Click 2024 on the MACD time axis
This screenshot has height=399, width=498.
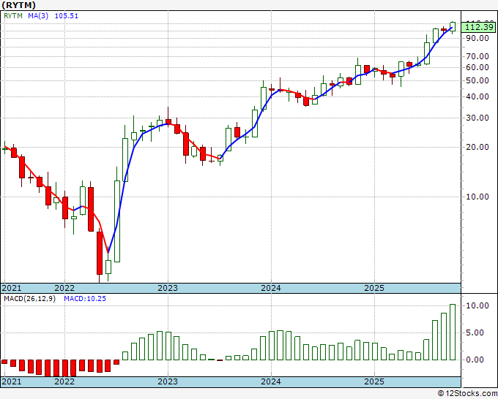point(271,381)
